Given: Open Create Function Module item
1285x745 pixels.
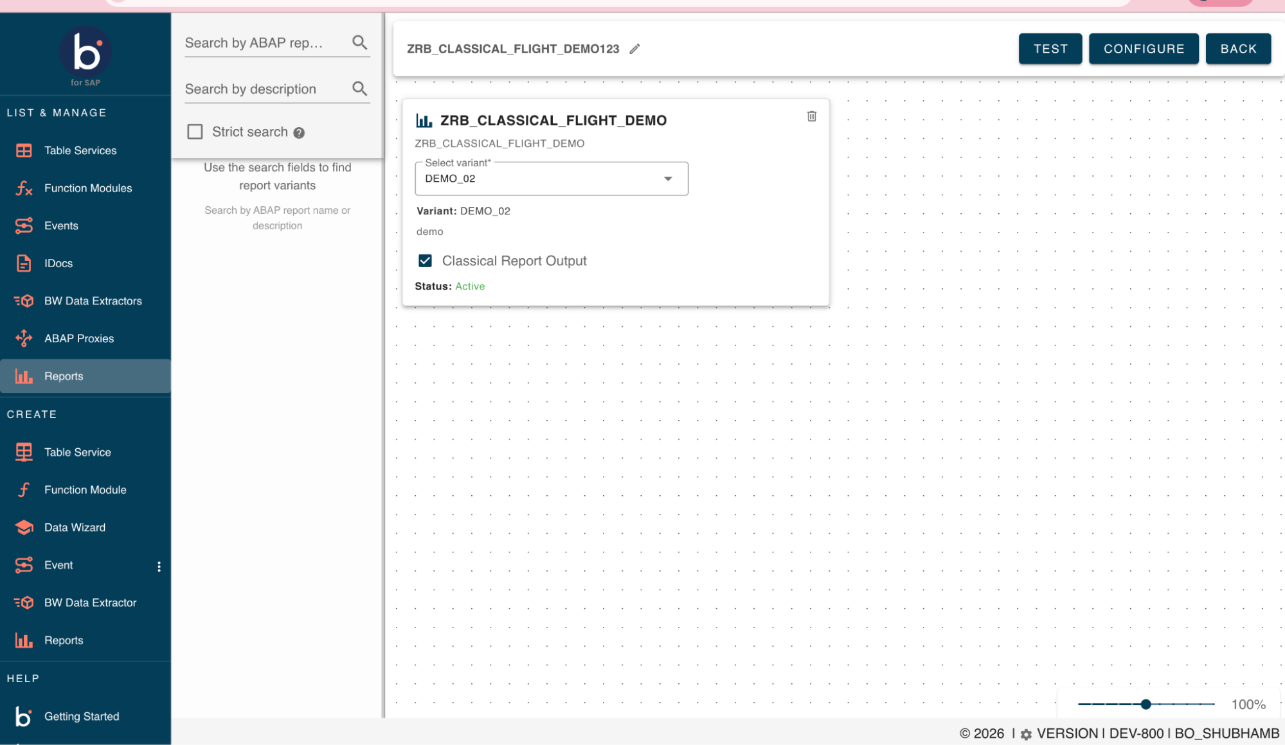Looking at the screenshot, I should click(x=85, y=490).
